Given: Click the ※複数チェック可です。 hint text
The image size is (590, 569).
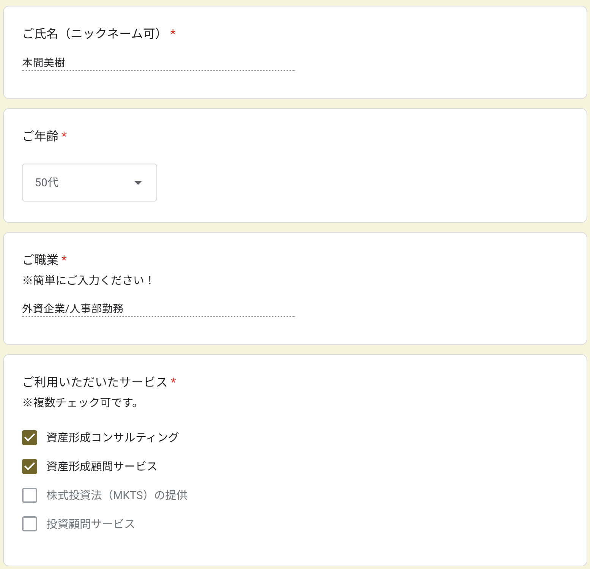Looking at the screenshot, I should coord(80,402).
